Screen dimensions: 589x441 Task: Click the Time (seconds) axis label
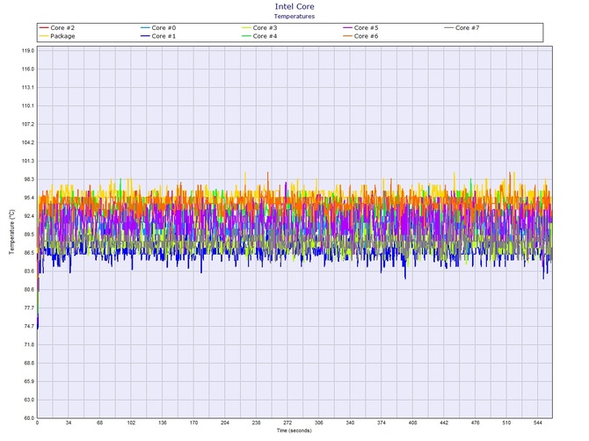point(294,431)
